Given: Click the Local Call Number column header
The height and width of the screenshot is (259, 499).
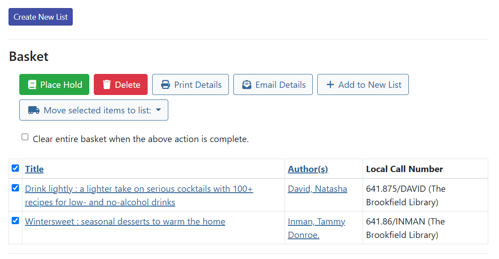Looking at the screenshot, I should point(404,169).
